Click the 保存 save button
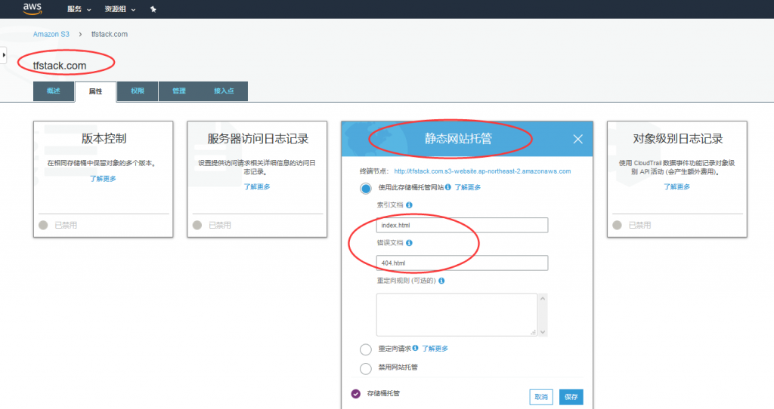 (571, 397)
